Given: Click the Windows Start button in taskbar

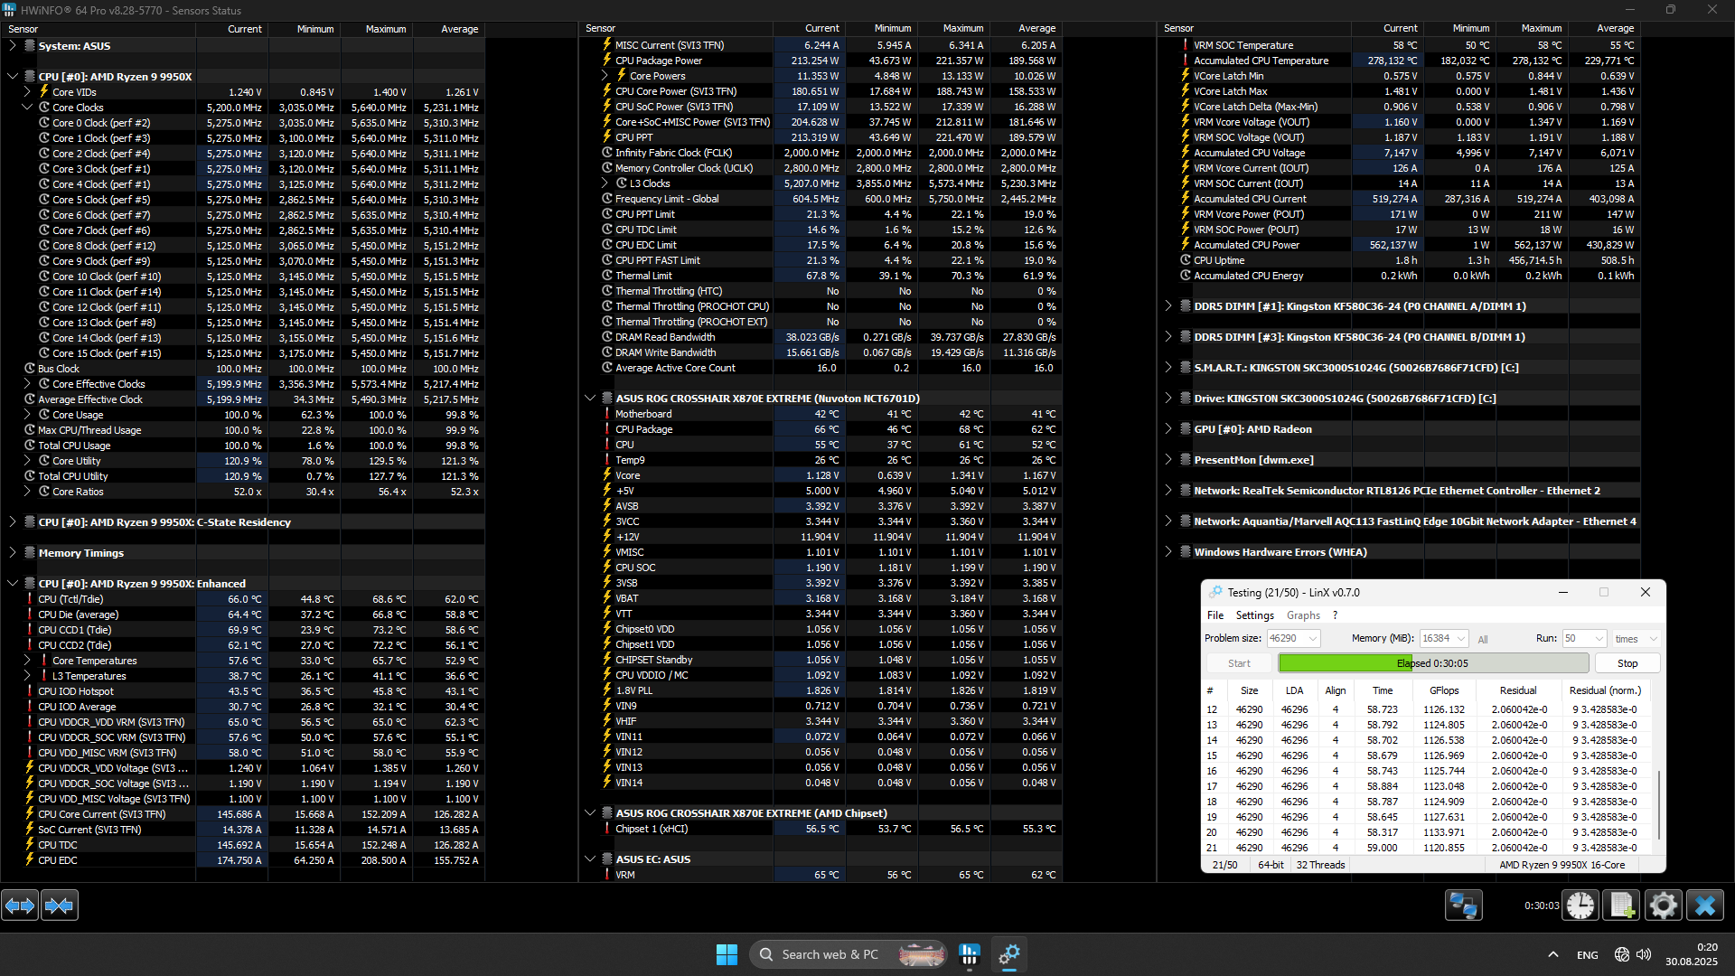Looking at the screenshot, I should click(727, 954).
